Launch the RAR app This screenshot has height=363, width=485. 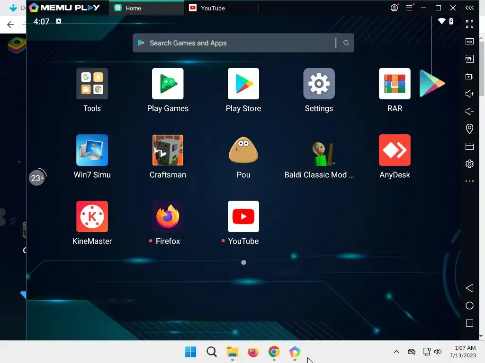click(395, 84)
